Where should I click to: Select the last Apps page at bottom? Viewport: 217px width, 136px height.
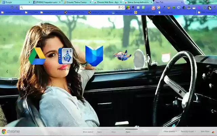128,132
